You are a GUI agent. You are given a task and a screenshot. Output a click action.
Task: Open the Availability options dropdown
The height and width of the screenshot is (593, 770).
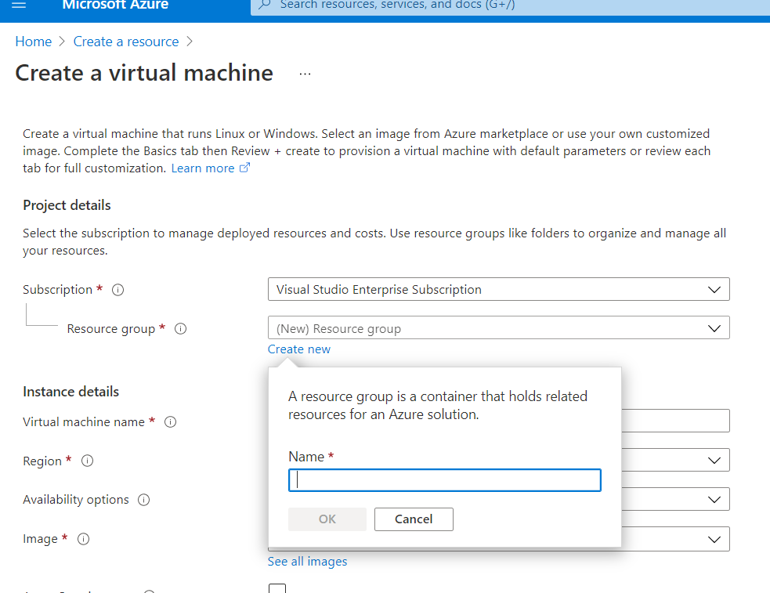click(x=714, y=499)
